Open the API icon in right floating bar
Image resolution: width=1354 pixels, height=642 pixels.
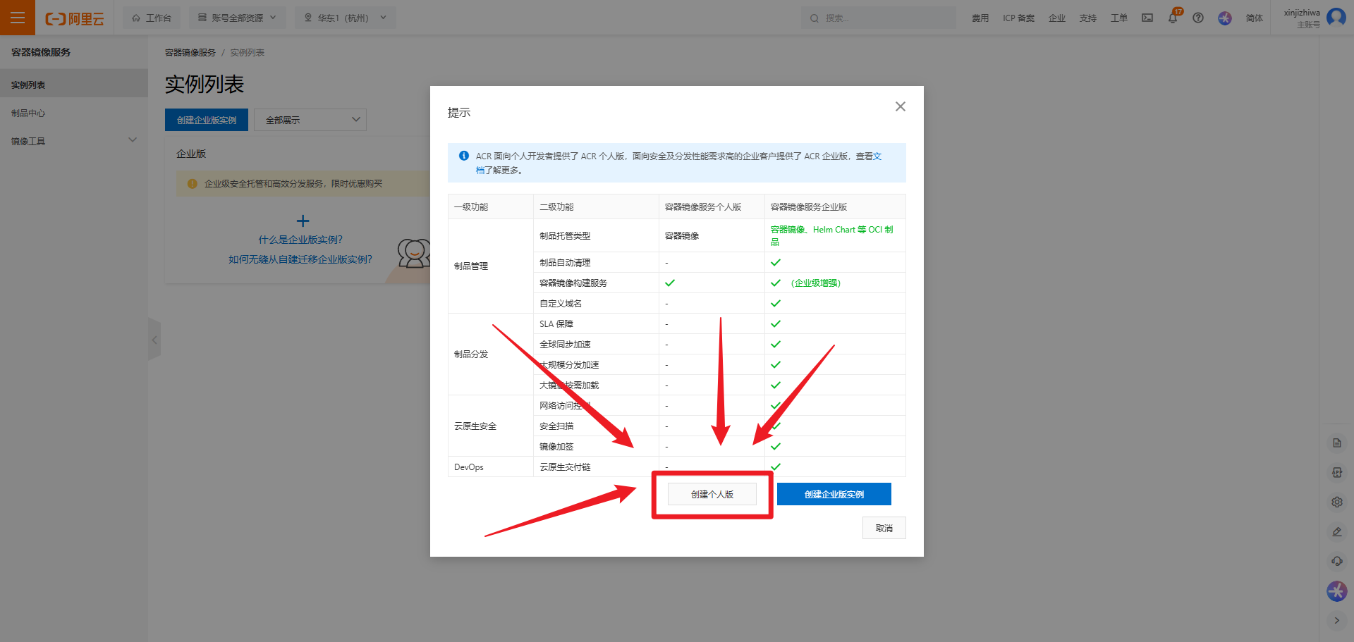1337,473
